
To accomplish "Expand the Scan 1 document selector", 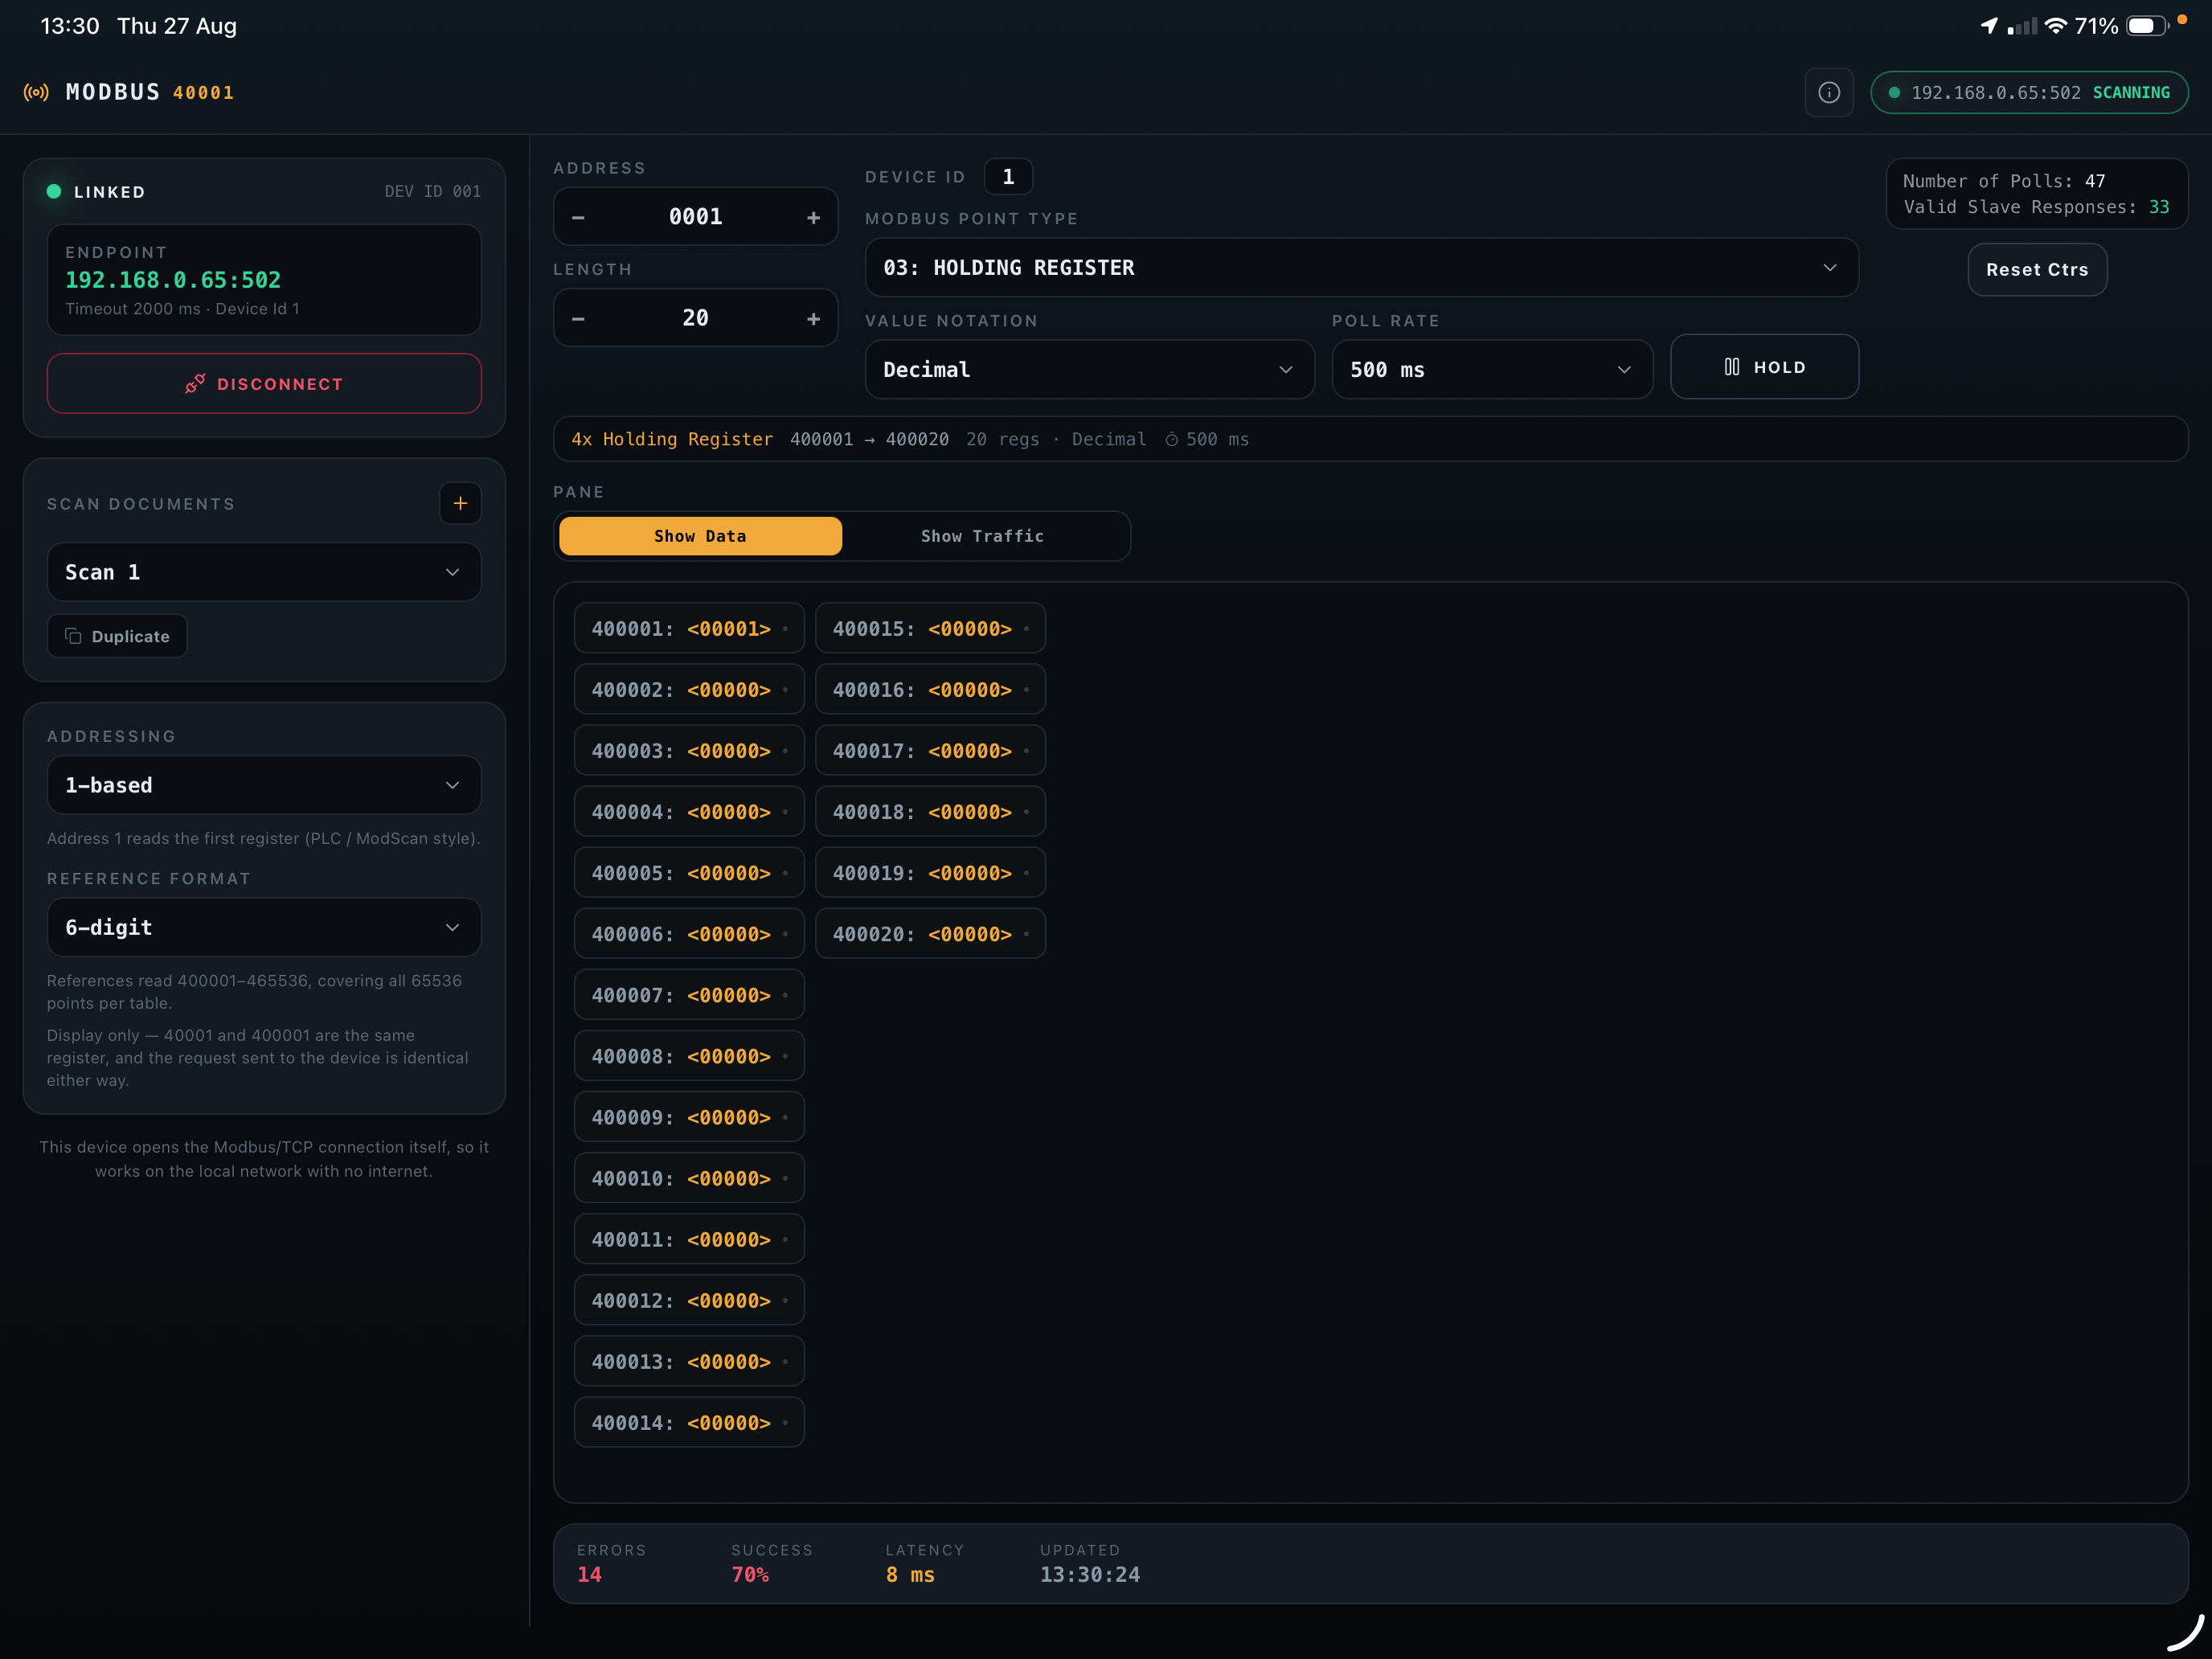I will [264, 572].
